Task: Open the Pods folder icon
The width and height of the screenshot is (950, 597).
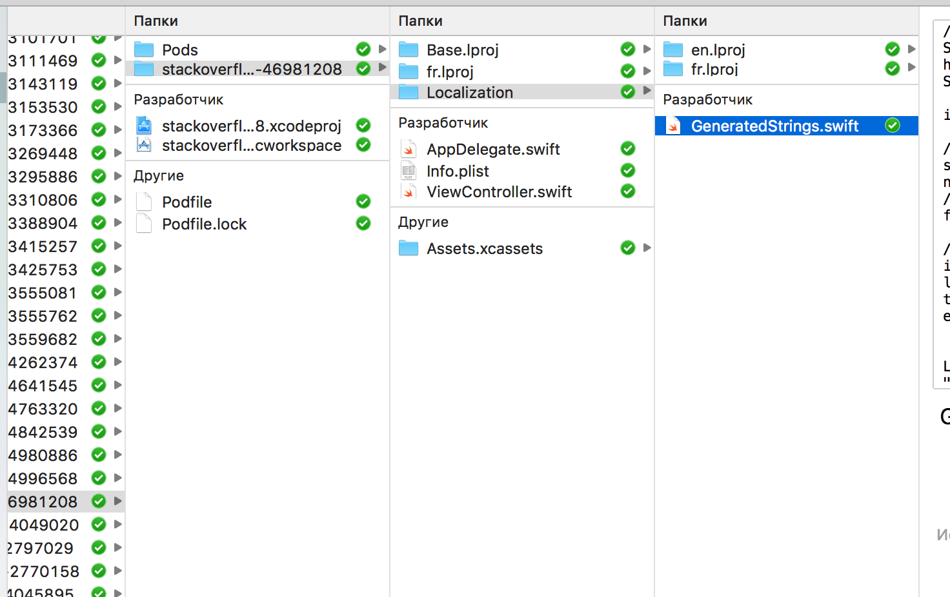Action: point(143,49)
